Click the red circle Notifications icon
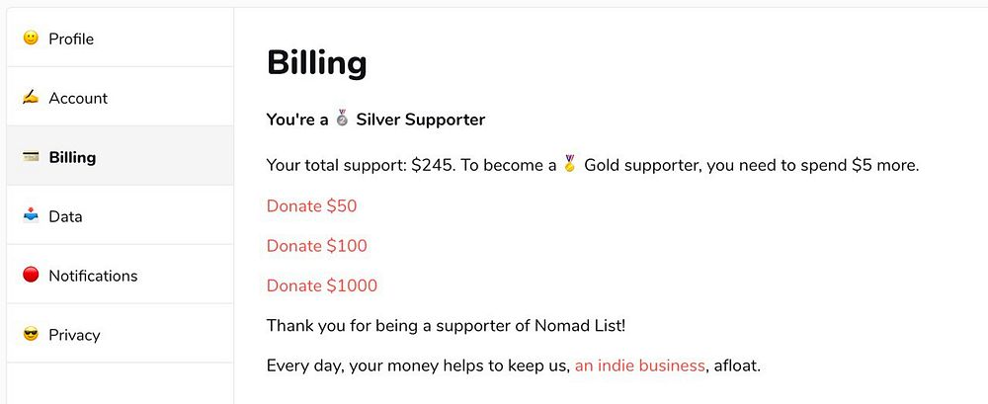The width and height of the screenshot is (988, 404). click(31, 275)
